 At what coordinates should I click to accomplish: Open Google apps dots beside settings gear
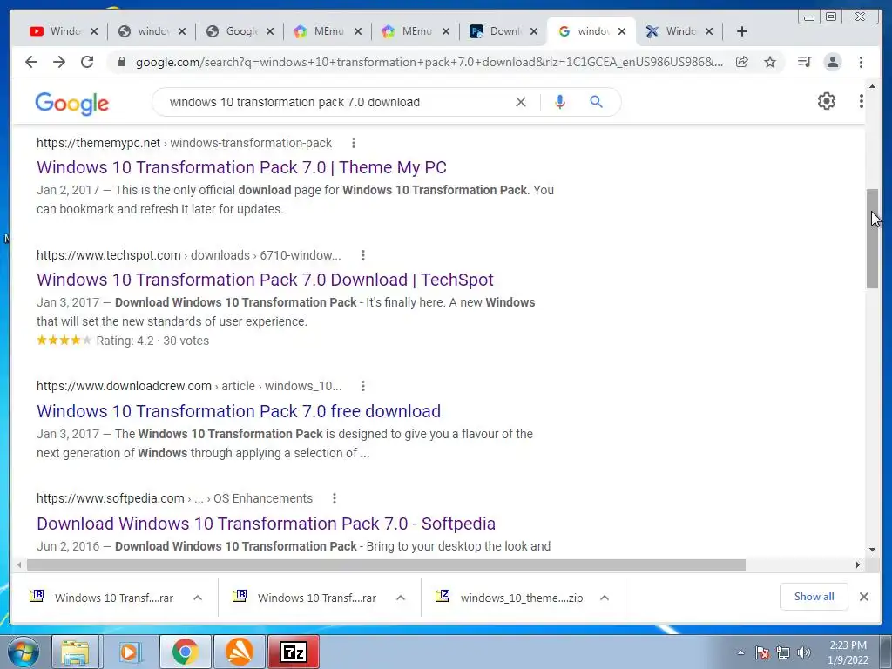[x=862, y=101]
